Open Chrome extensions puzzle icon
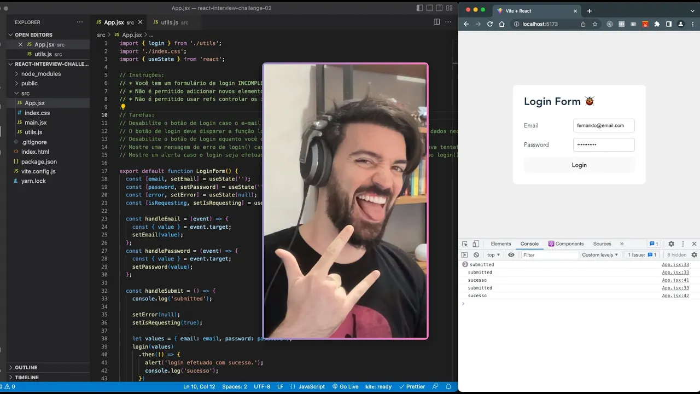 [x=657, y=24]
